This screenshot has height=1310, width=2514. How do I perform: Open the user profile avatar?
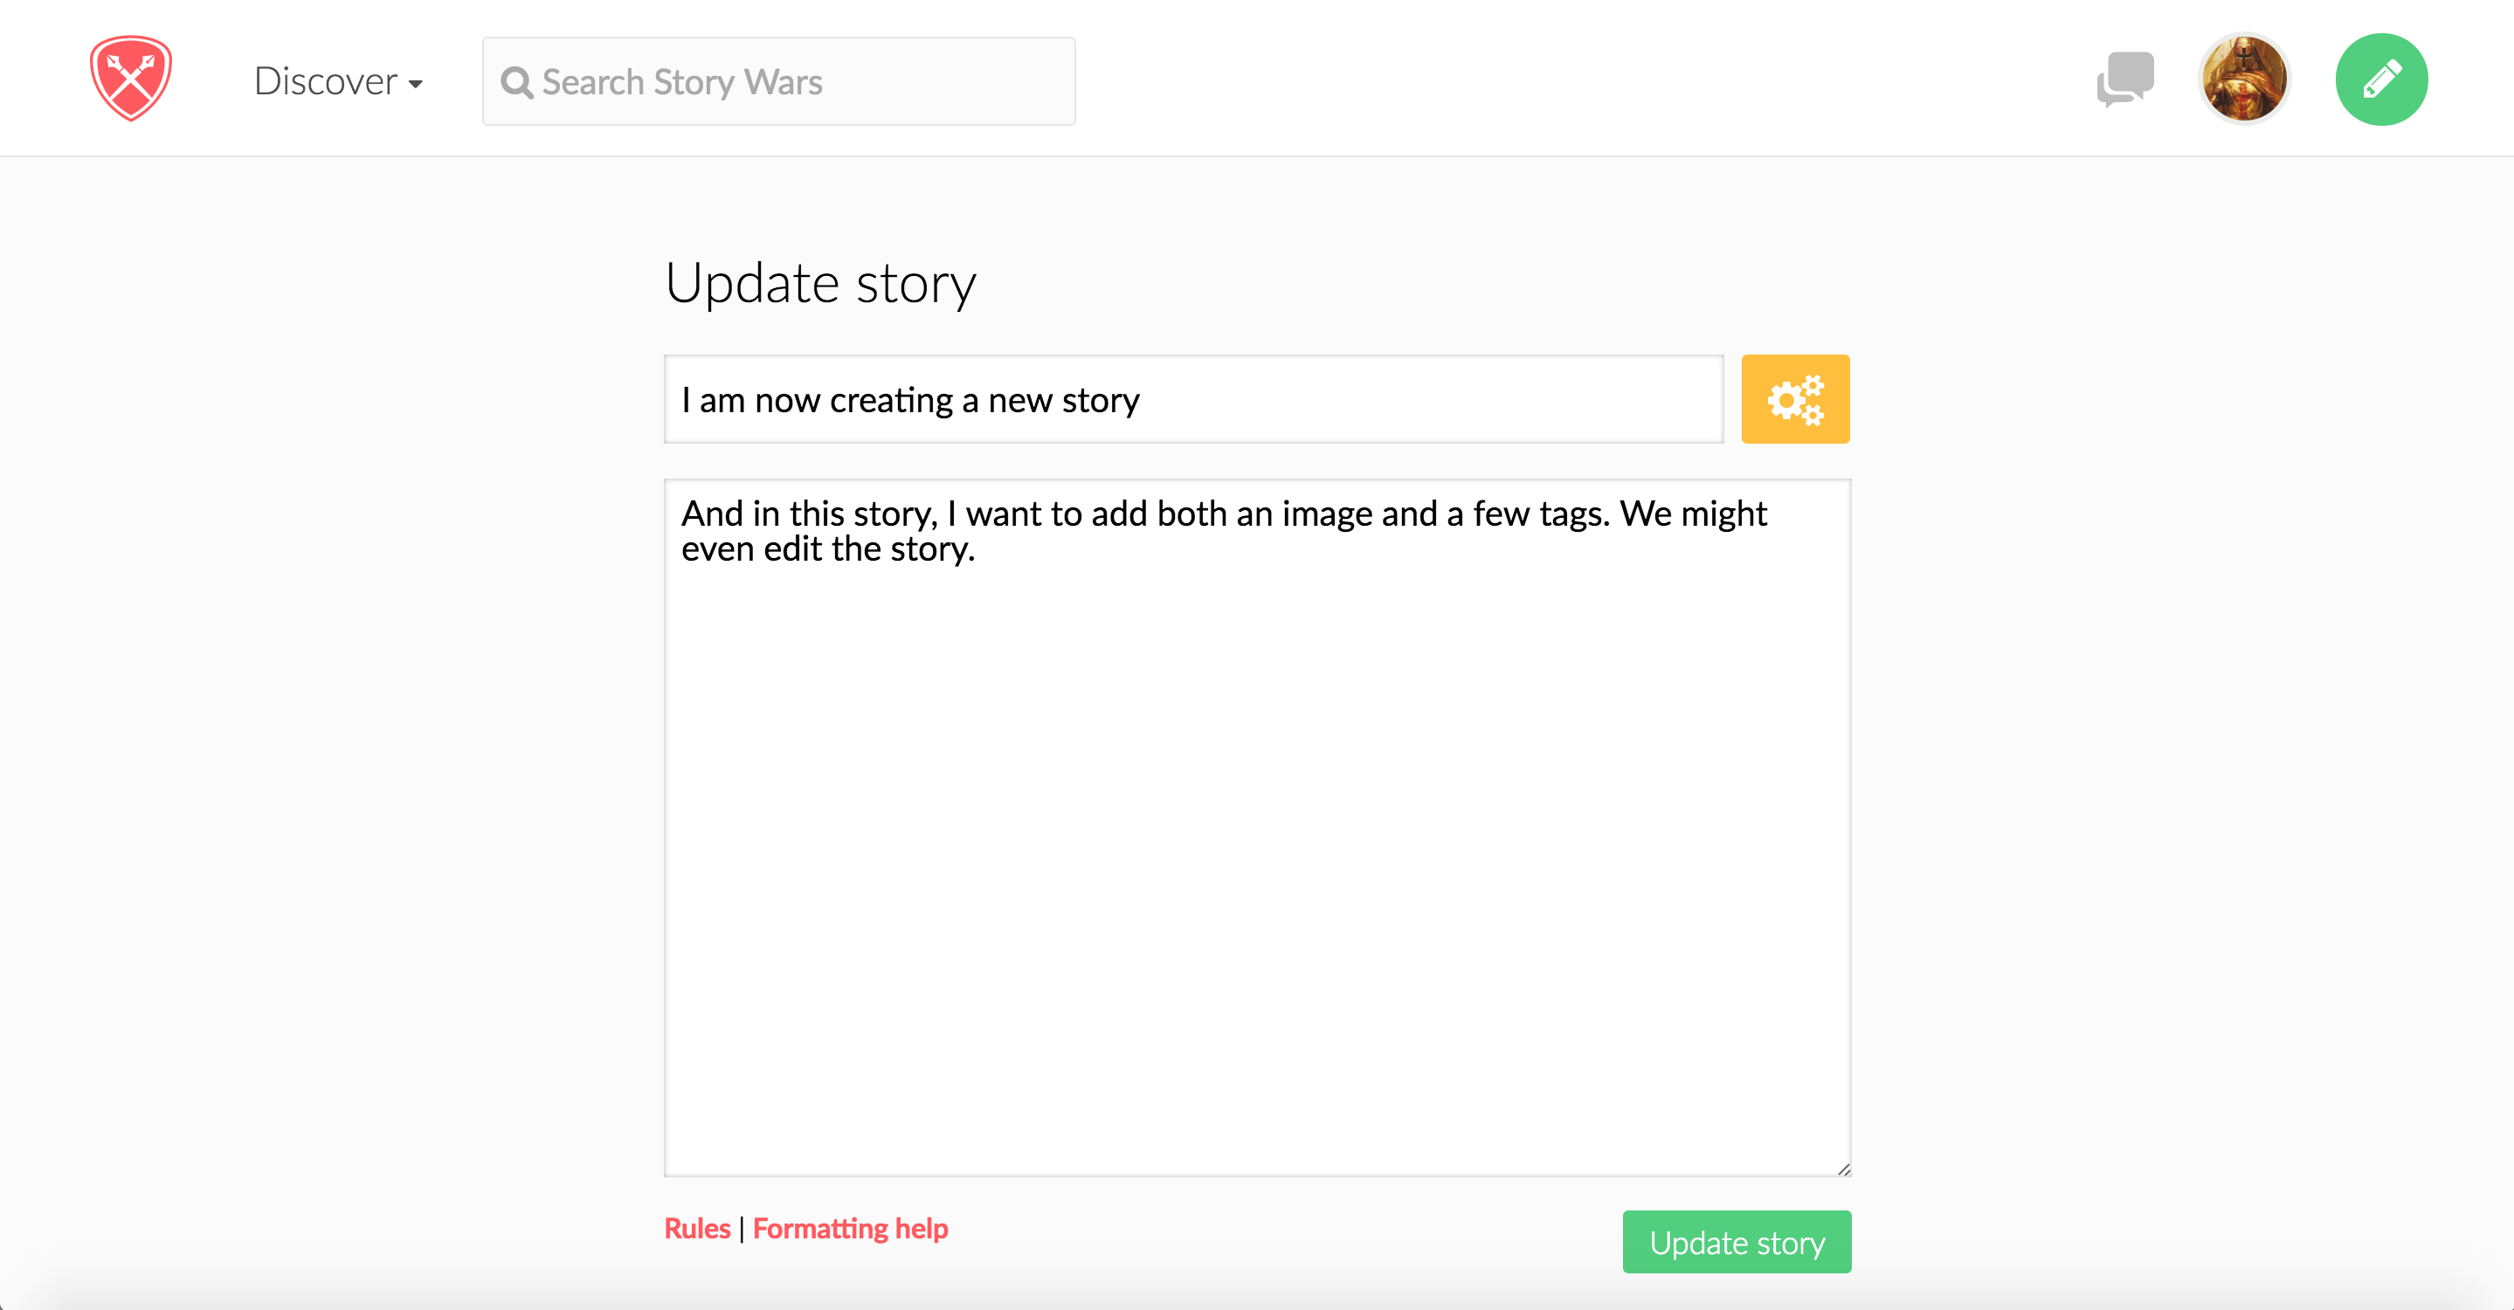coord(2244,79)
